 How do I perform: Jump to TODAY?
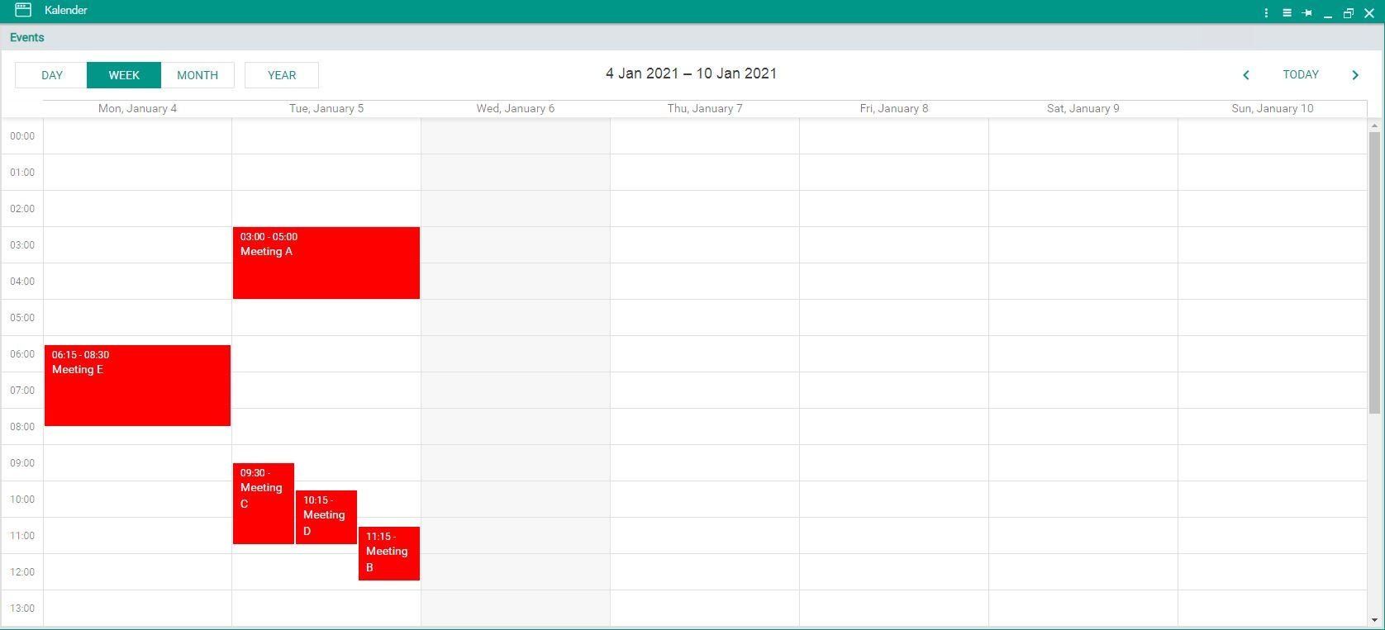click(1301, 74)
